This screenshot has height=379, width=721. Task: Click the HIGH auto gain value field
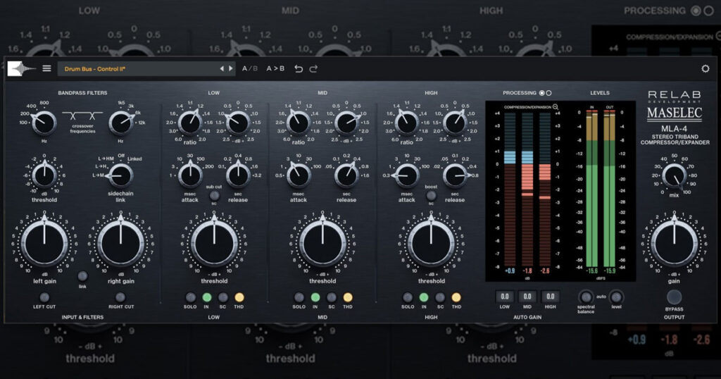(551, 297)
